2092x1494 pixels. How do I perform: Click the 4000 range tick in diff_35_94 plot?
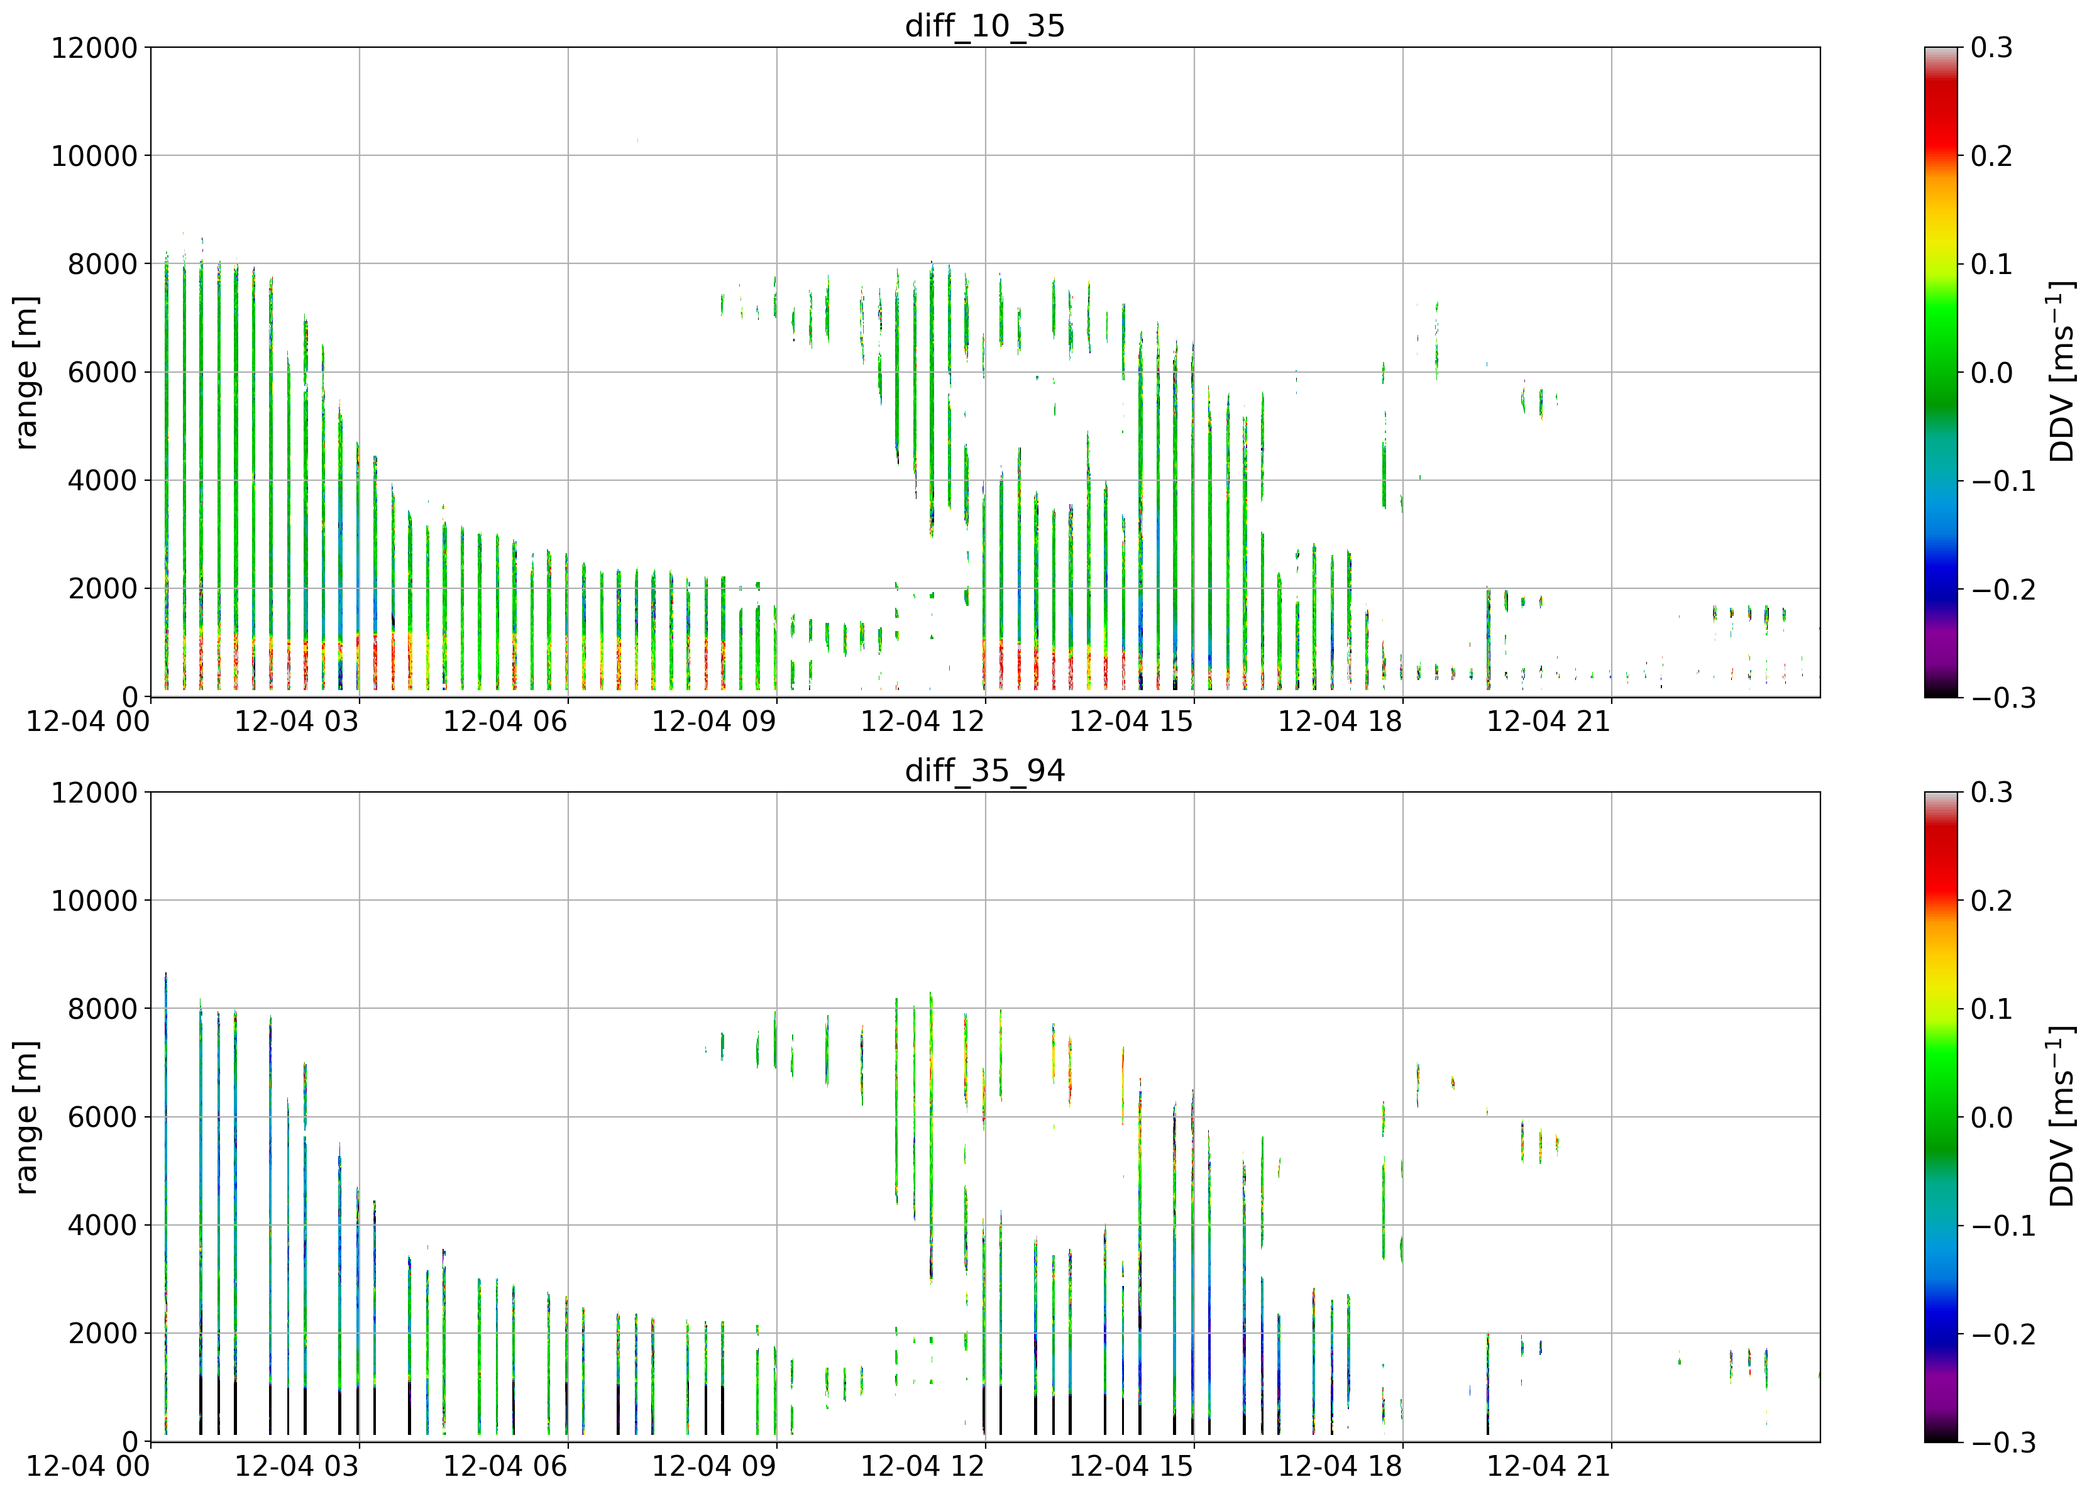(102, 1226)
